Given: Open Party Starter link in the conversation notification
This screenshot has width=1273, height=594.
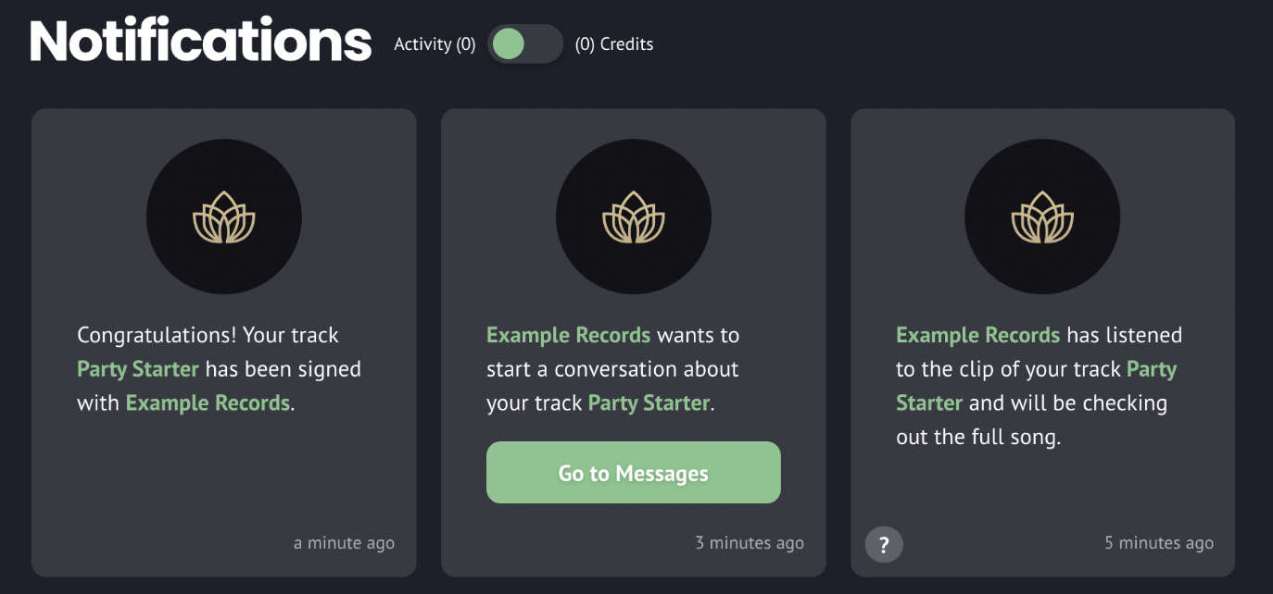Looking at the screenshot, I should 649,403.
